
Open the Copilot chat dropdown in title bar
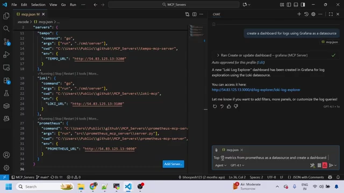(x=246, y=5)
